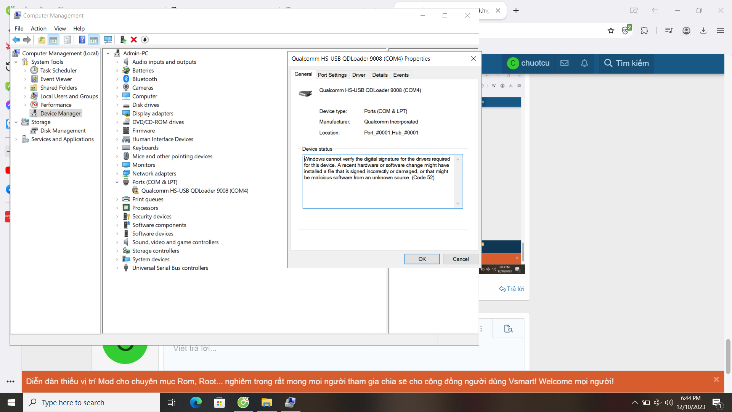The image size is (732, 412).
Task: Click the blue Back arrow in toolbar
Action: click(16, 40)
